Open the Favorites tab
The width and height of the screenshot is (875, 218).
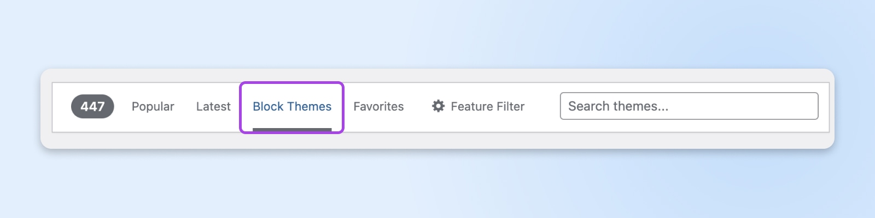[x=378, y=106]
